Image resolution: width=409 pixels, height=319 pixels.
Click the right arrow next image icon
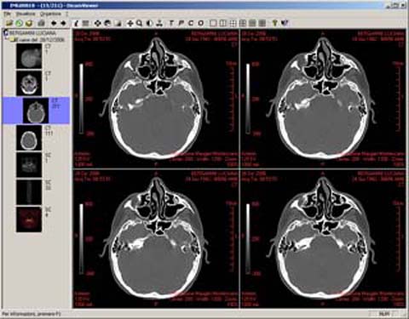(x=64, y=23)
